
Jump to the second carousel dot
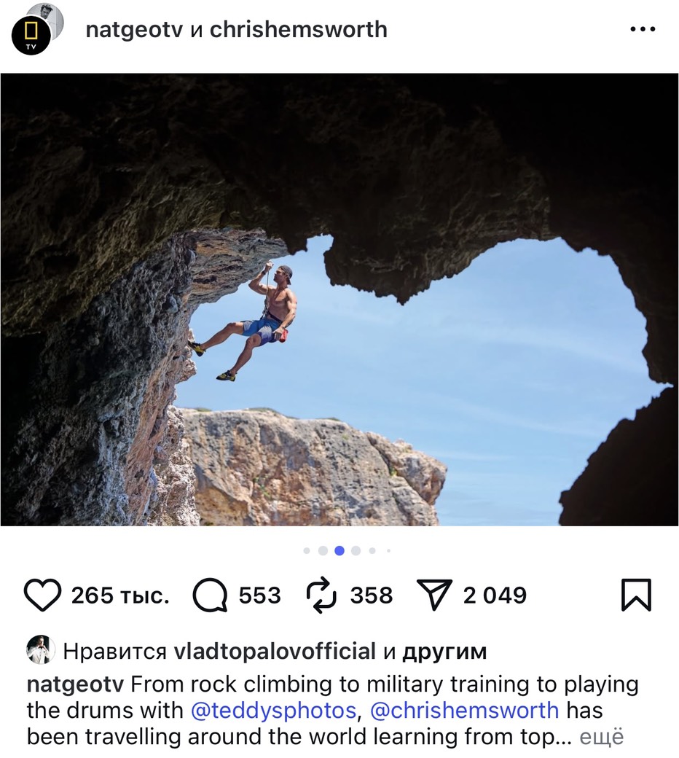(x=323, y=551)
